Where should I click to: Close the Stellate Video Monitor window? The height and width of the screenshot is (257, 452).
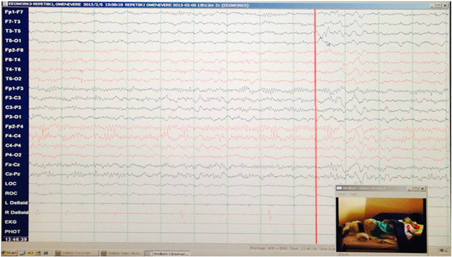(x=422, y=189)
